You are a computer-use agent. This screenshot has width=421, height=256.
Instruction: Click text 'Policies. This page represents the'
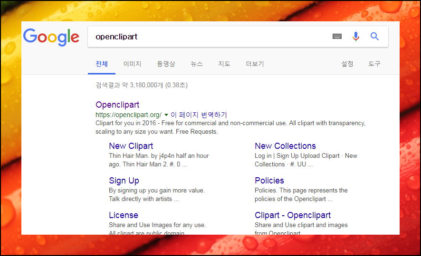(301, 191)
